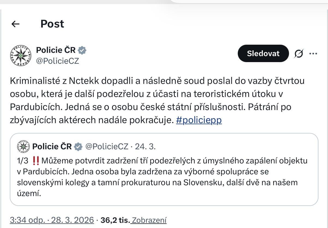Go back using the left arrow

coord(16,24)
